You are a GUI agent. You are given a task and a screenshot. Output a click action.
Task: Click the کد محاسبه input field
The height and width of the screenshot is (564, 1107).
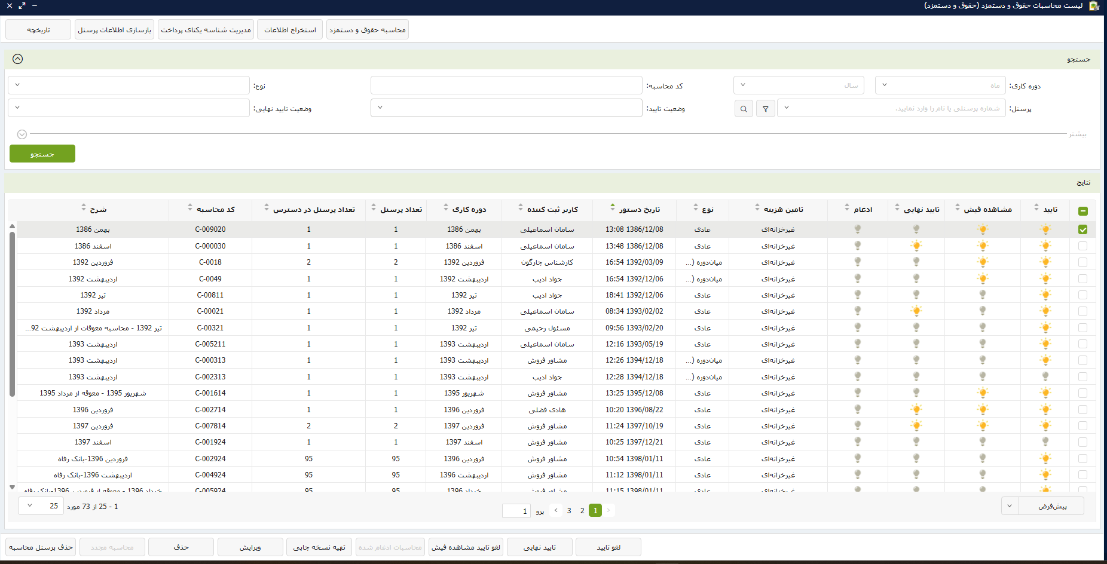pyautogui.click(x=506, y=85)
